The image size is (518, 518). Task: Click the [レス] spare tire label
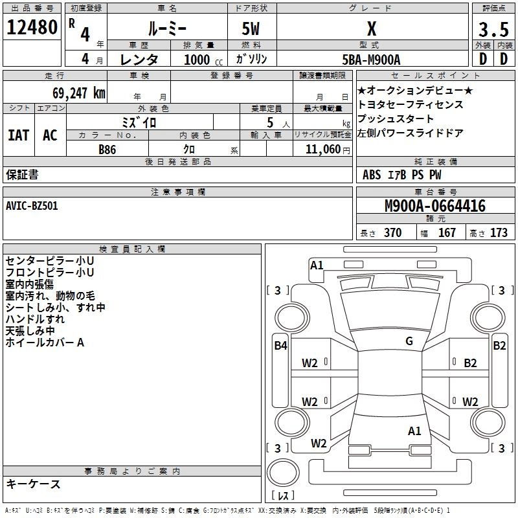coord(283,495)
